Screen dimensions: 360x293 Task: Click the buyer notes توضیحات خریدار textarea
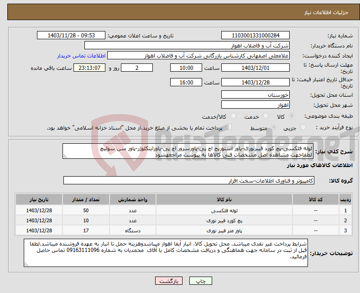click(x=166, y=252)
